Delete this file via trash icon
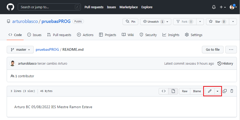 pyautogui.click(x=232, y=91)
